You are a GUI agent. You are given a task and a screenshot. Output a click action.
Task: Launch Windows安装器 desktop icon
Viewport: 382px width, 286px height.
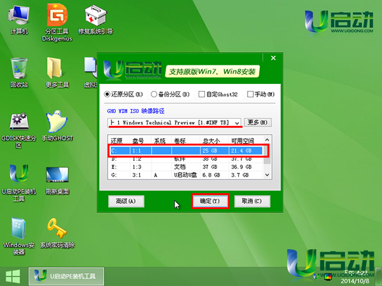[18, 236]
